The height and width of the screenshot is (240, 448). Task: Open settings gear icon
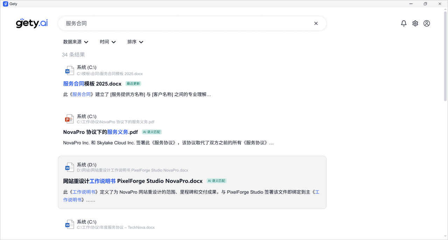[415, 23]
